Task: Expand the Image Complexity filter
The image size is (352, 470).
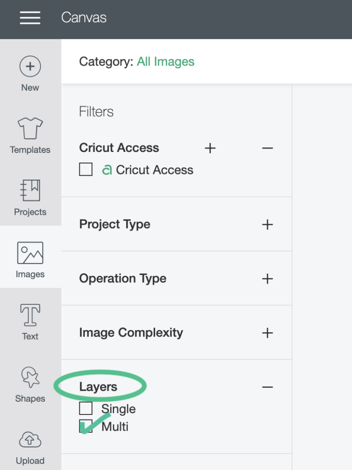Action: [267, 333]
